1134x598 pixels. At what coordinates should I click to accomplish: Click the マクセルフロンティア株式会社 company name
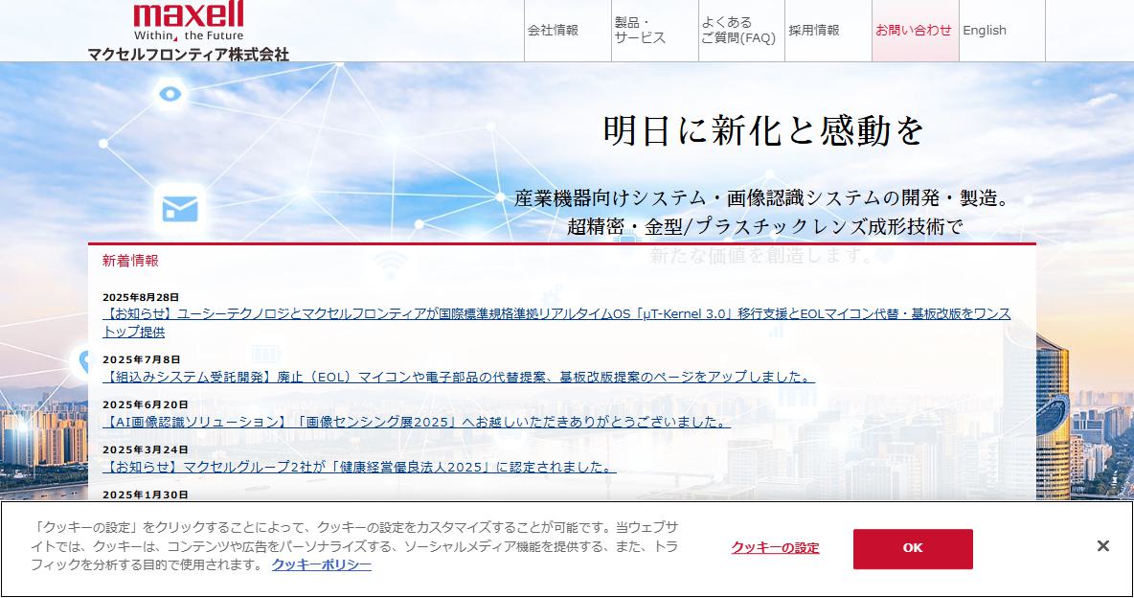[189, 55]
